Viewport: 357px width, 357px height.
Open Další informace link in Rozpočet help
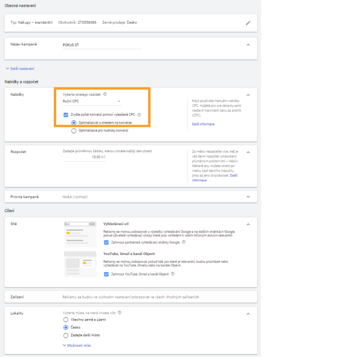tap(215, 178)
